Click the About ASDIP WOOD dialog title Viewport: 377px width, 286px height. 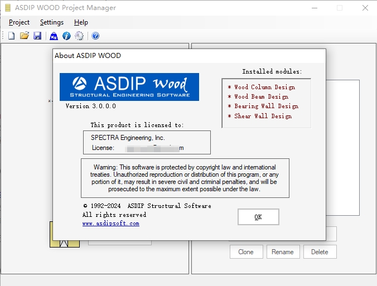[88, 56]
